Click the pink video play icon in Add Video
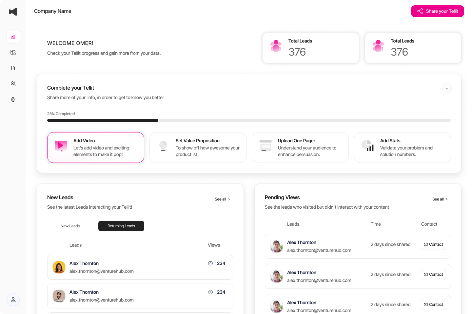This screenshot has height=314, width=472. coord(61,146)
